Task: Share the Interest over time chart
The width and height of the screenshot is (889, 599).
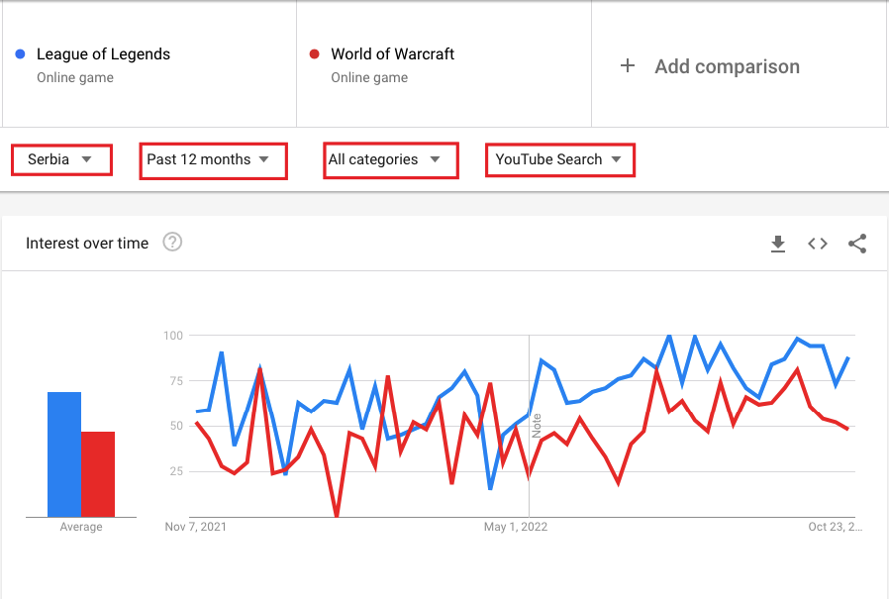Action: tap(857, 244)
